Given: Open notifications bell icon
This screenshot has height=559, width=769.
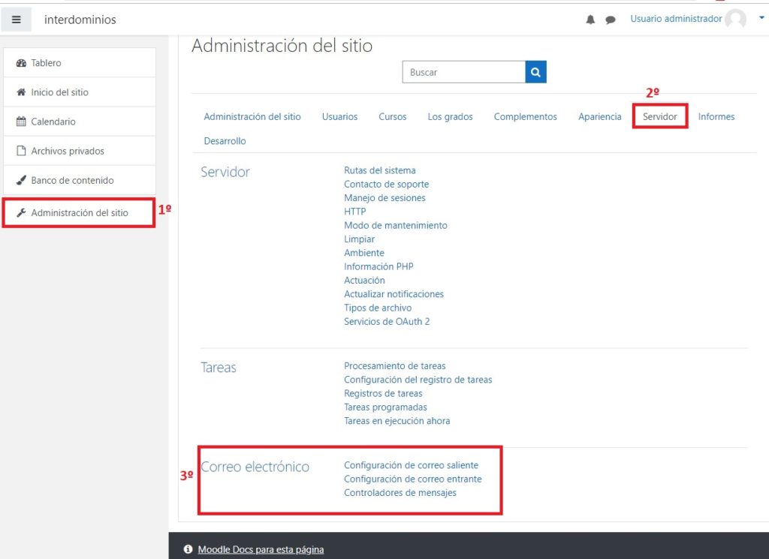Looking at the screenshot, I should click(x=590, y=20).
